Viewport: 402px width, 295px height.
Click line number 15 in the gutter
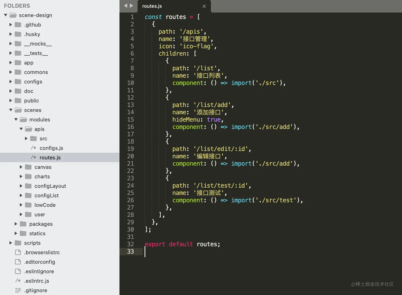point(131,120)
